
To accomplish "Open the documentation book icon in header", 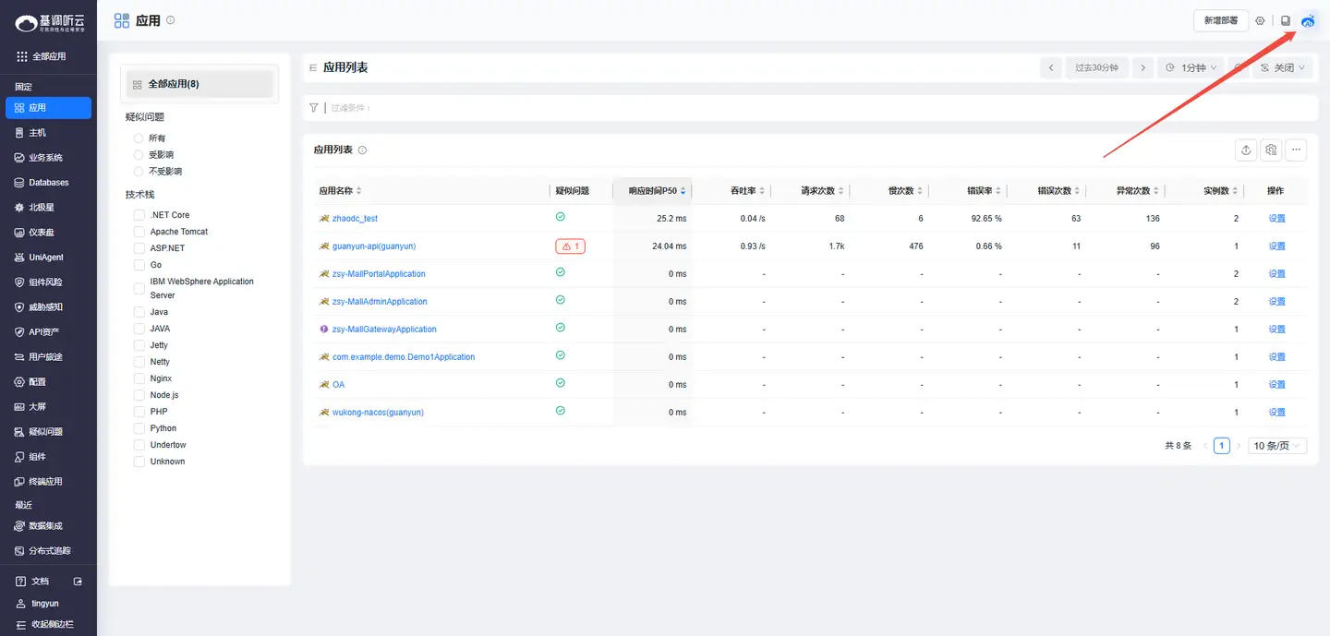I will [x=1286, y=20].
